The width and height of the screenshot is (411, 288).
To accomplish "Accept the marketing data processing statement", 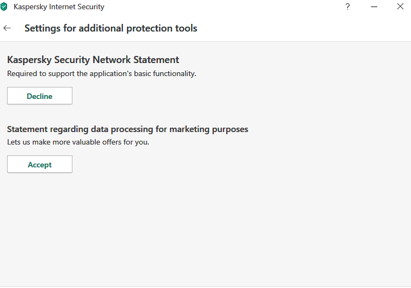I will 40,165.
